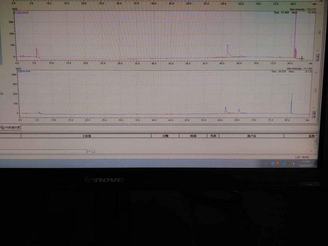Image resolution: width=328 pixels, height=246 pixels.
Task: Open the PDA数据处理 tab
Action: 11,128
